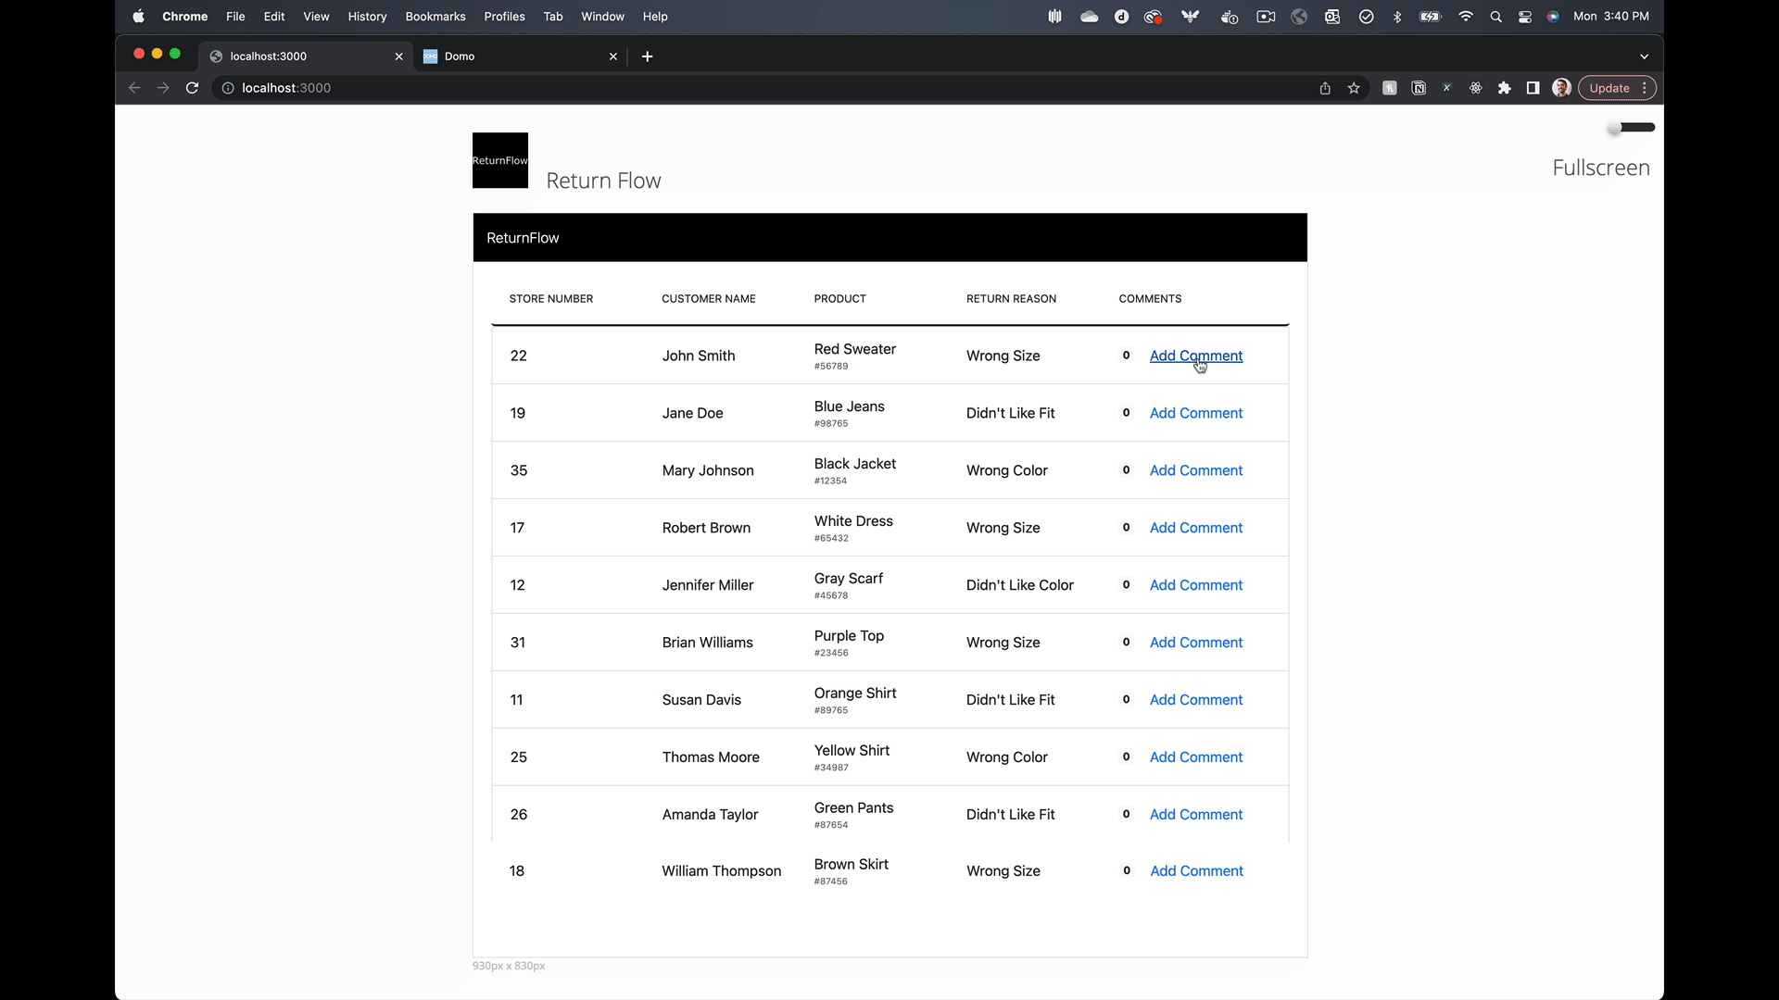Open the Bookmarks menu in menu bar
The width and height of the screenshot is (1779, 1000).
click(x=435, y=17)
